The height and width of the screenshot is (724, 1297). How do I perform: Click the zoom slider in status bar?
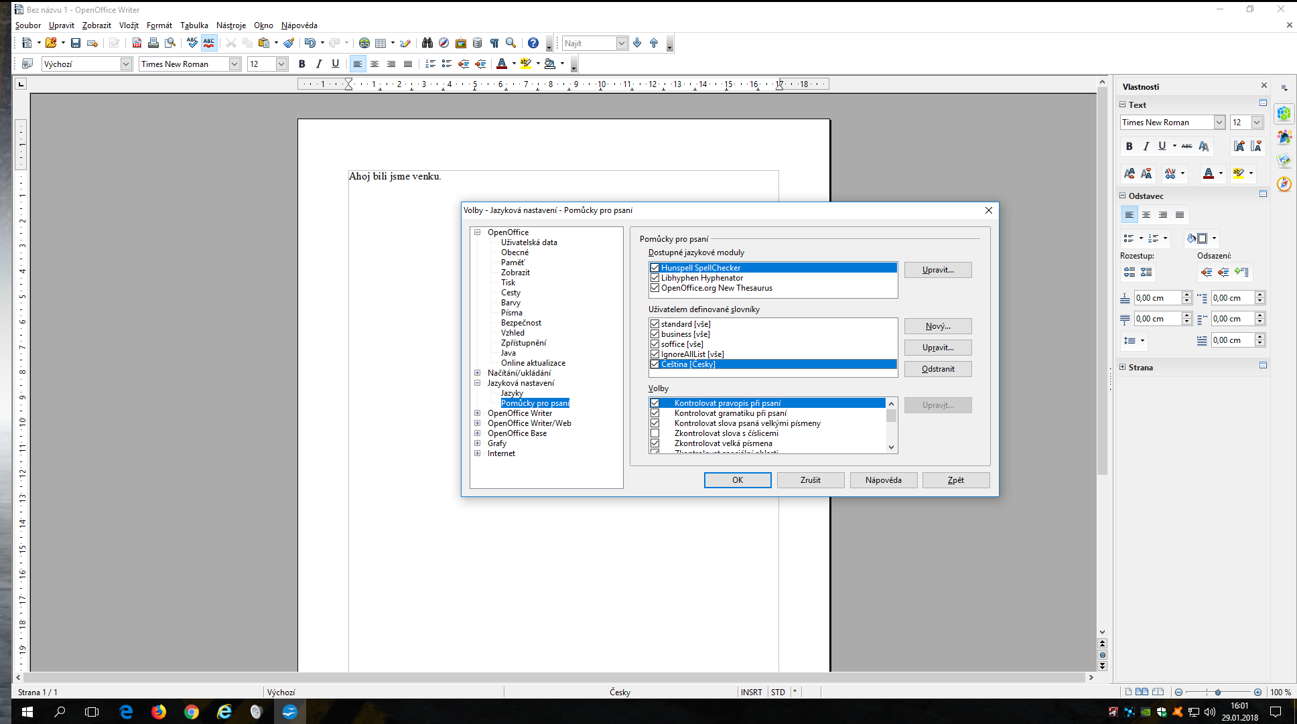(x=1217, y=692)
